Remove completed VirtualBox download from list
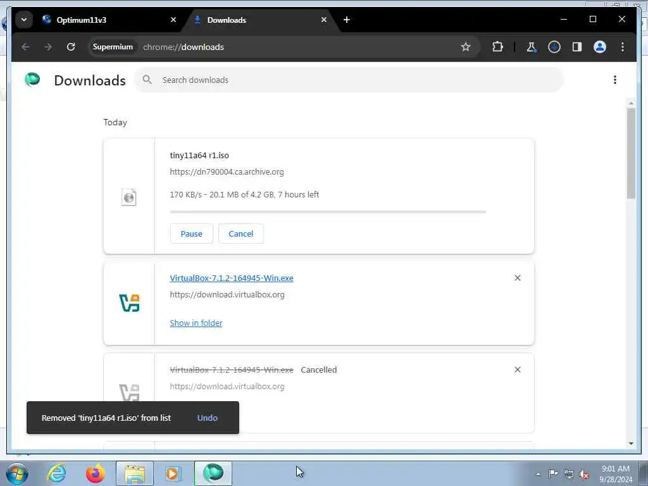This screenshot has width=648, height=486. pos(518,278)
